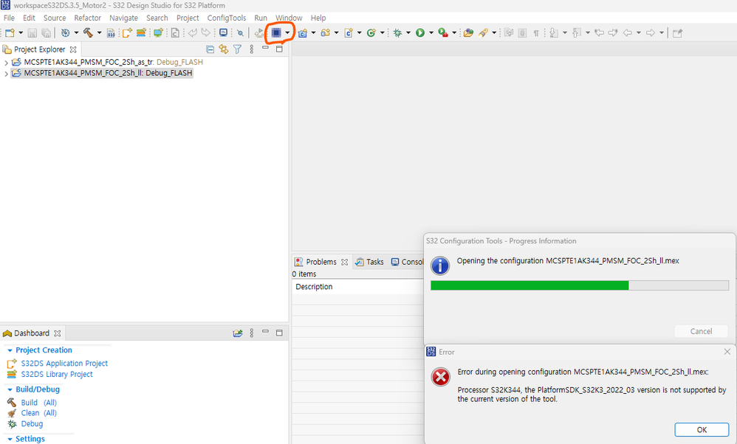The image size is (737, 444).
Task: Open Project Explorer filter funnel icon
Action: (237, 49)
